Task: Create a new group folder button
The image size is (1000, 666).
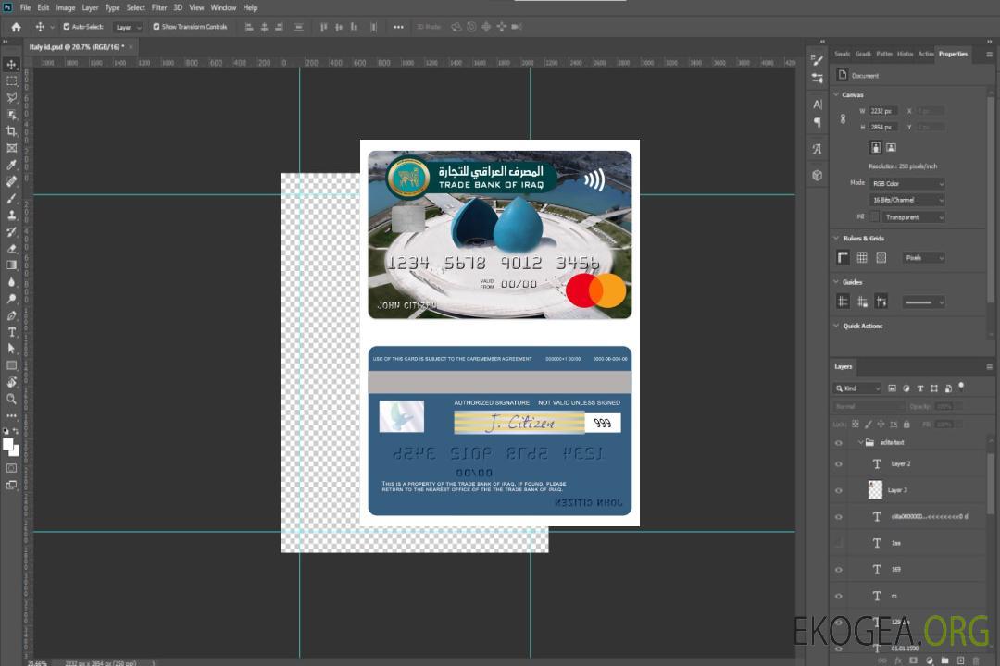Action: click(x=945, y=660)
